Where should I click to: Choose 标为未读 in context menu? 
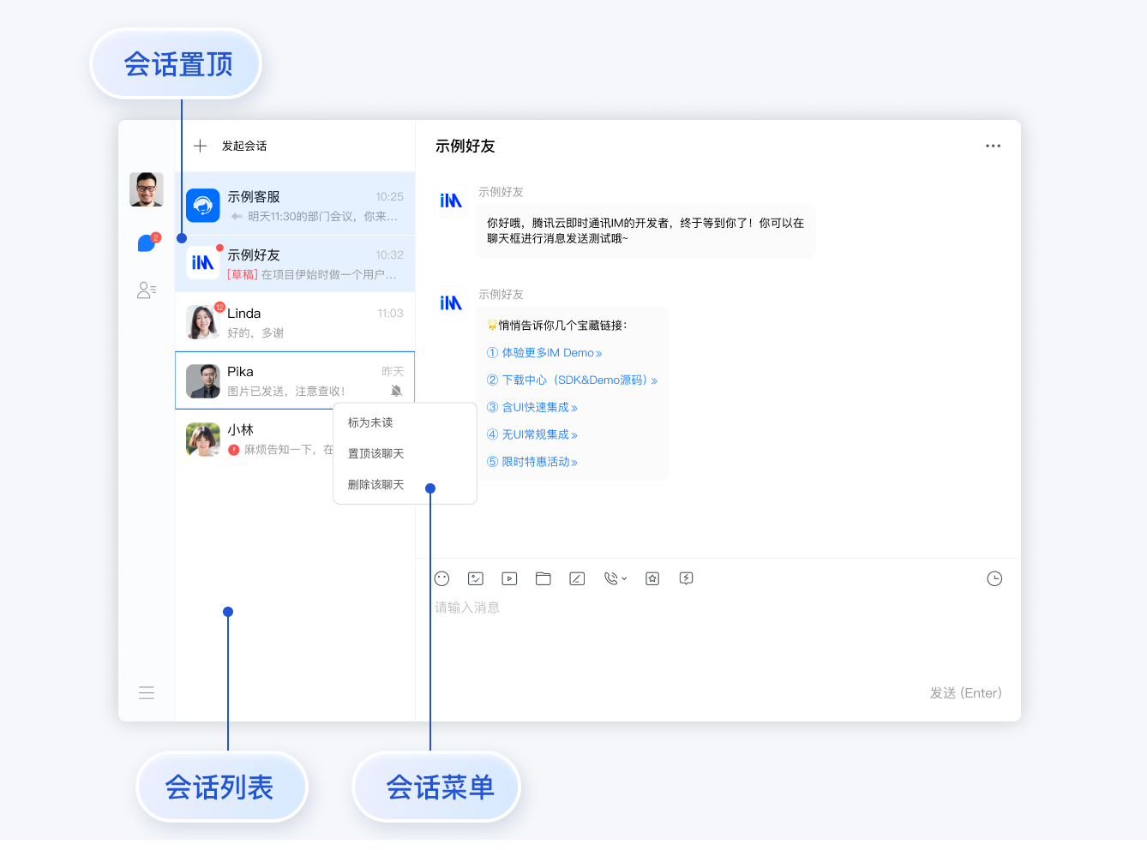pos(370,422)
